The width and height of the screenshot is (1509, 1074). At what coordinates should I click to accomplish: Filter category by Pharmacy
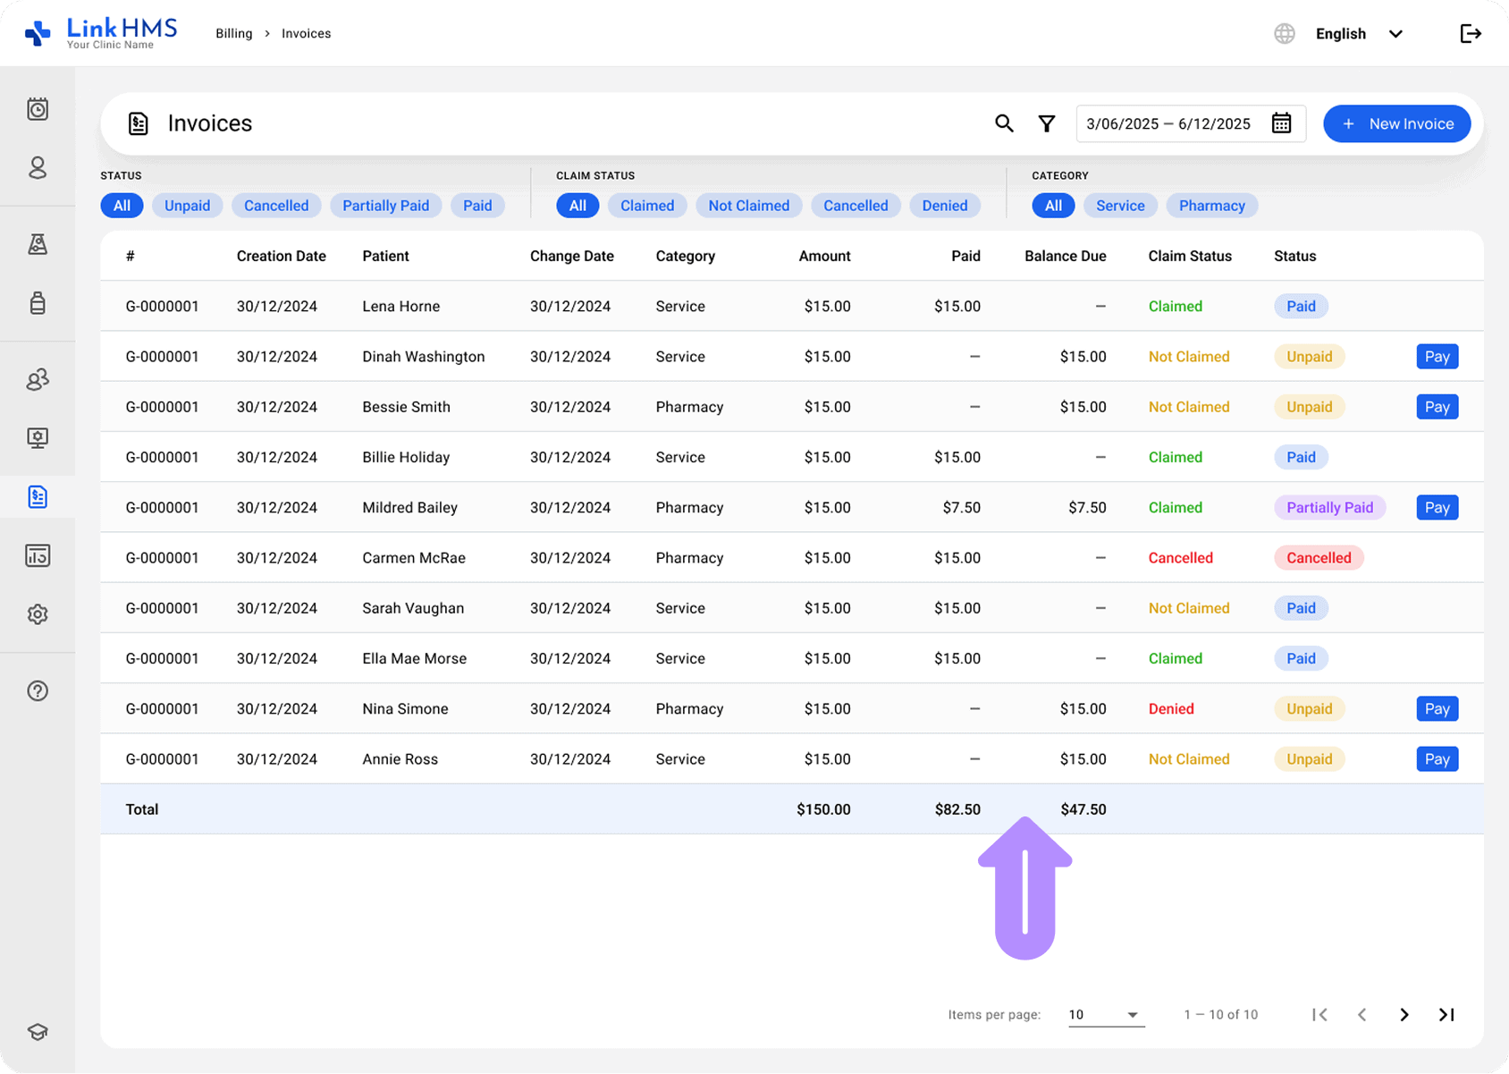(x=1211, y=205)
